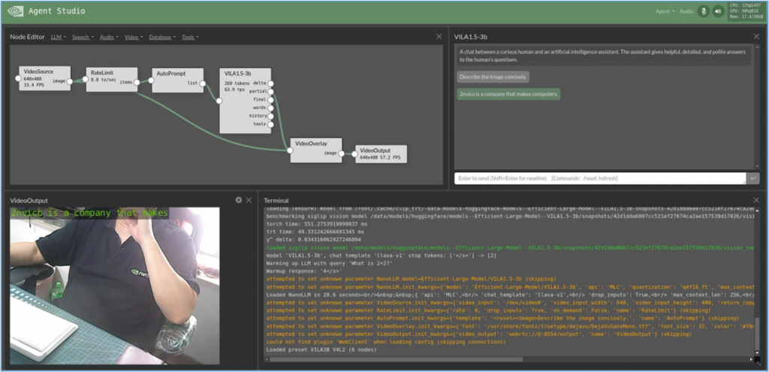Toggle the microphone mute button
This screenshot has height=372, width=769.
704,11
